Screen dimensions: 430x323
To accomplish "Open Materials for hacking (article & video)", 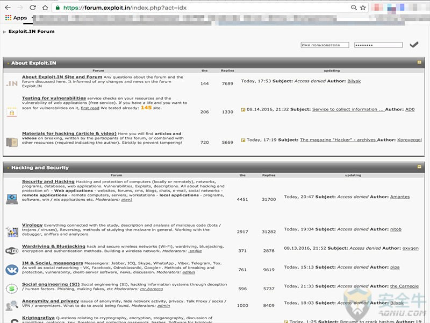I will 69,134.
